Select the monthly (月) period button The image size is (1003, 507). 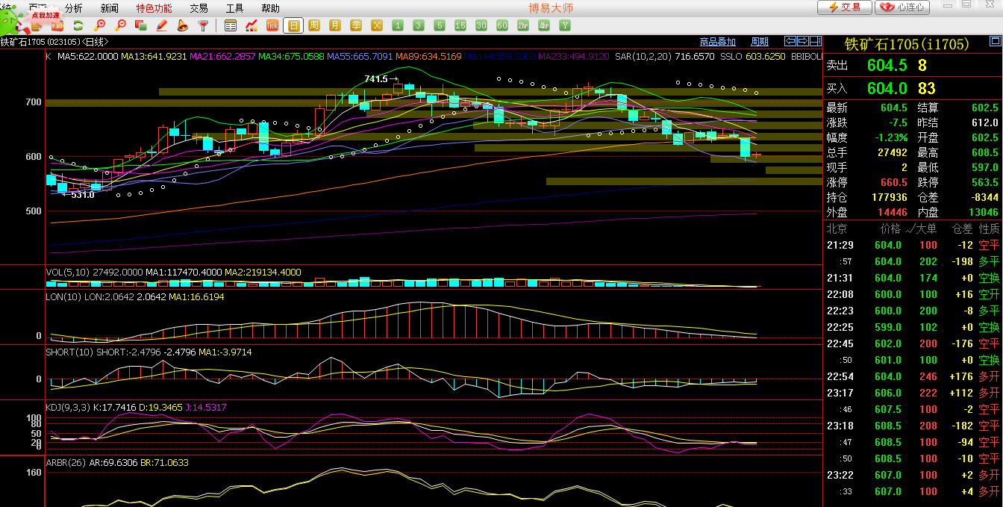[335, 25]
